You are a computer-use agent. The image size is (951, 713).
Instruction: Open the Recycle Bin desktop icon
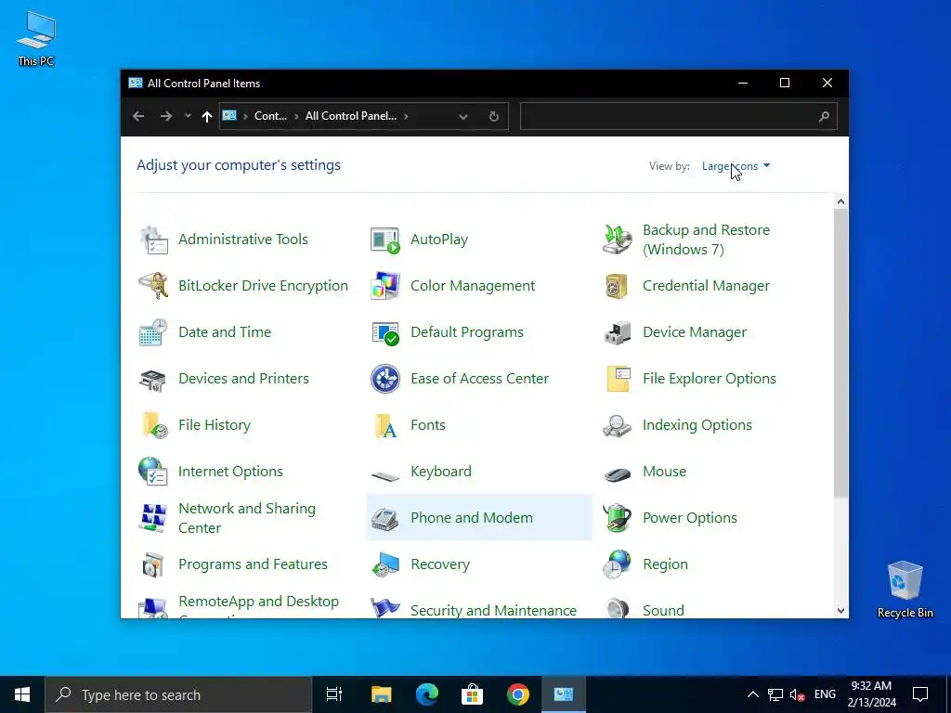[905, 590]
